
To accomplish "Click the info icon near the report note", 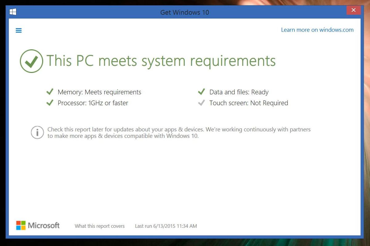I will coord(37,132).
